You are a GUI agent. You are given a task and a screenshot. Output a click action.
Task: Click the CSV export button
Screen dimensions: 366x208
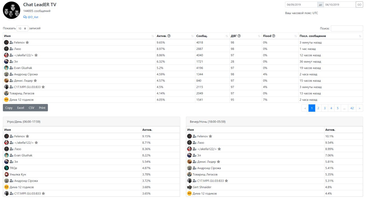coord(31,108)
